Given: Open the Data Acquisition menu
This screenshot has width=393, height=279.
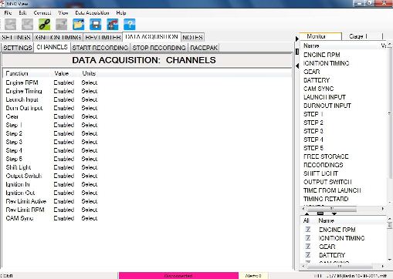Looking at the screenshot, I should [92, 12].
